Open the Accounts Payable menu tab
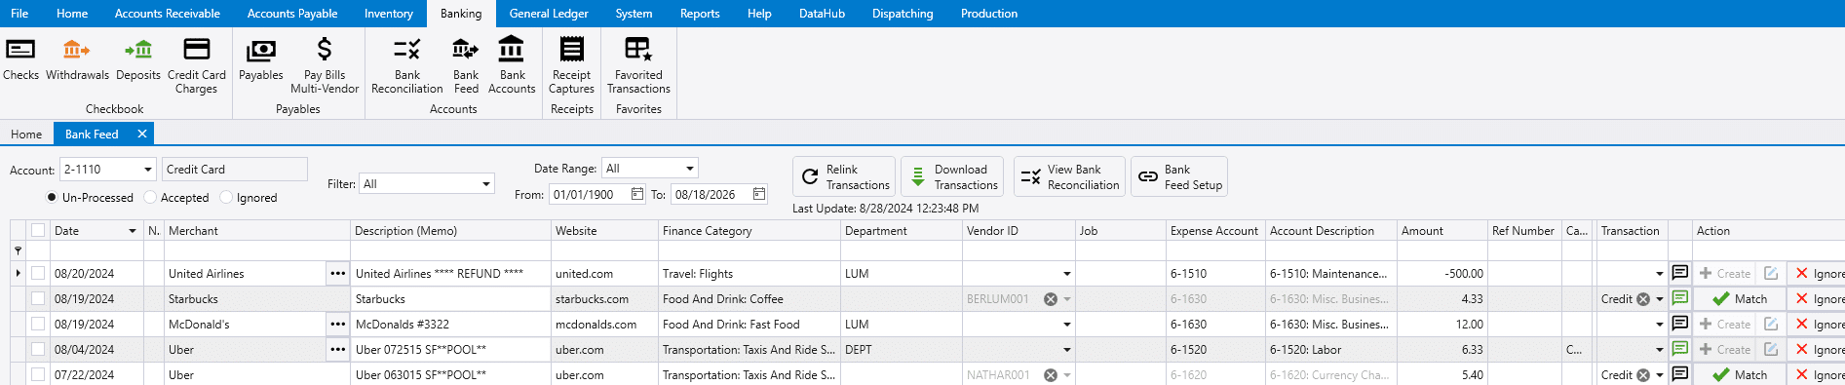The width and height of the screenshot is (1845, 385). [x=292, y=14]
